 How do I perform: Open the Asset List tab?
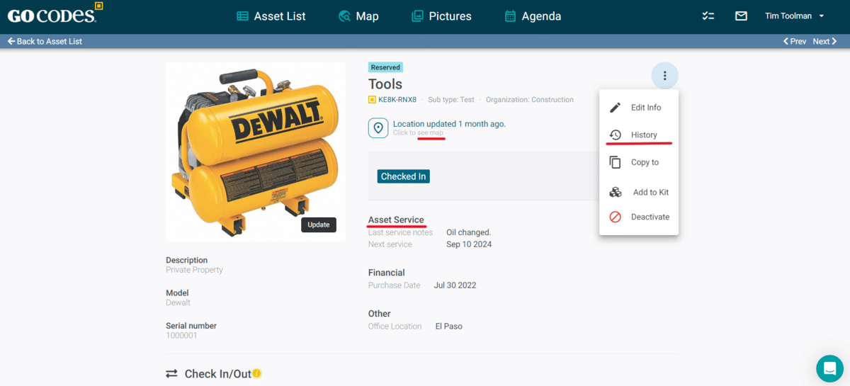click(271, 16)
